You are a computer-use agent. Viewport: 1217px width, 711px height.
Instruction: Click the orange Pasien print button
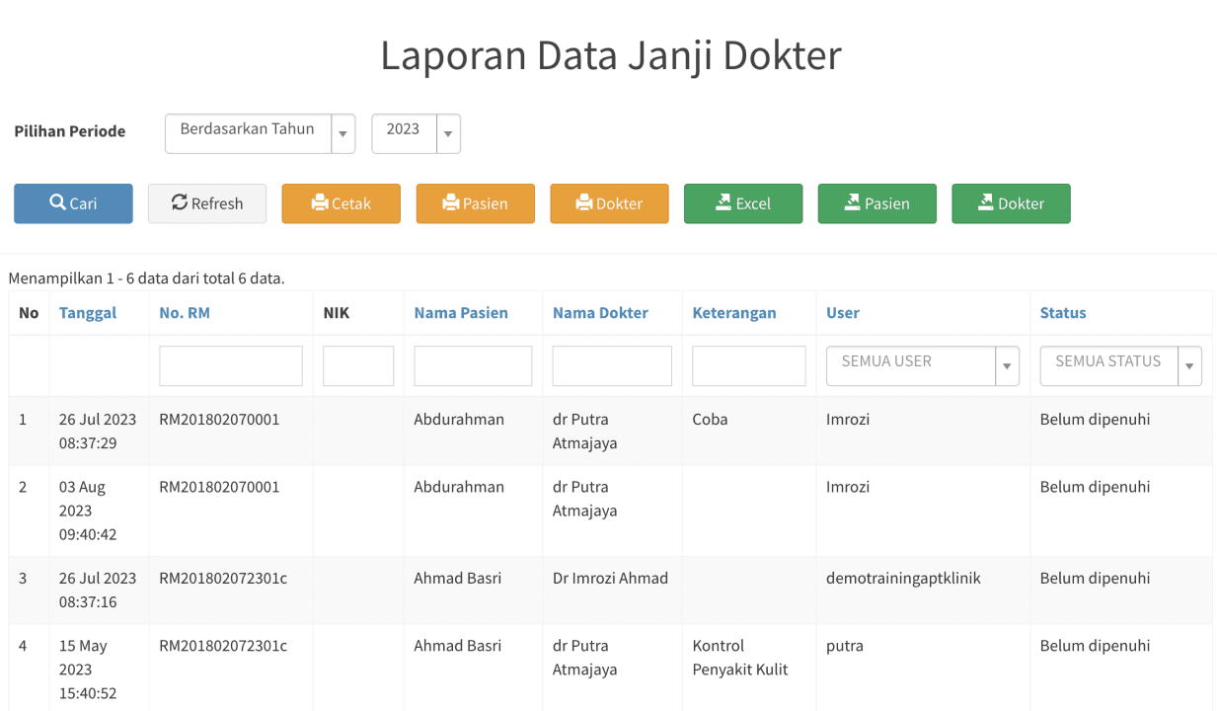(476, 203)
